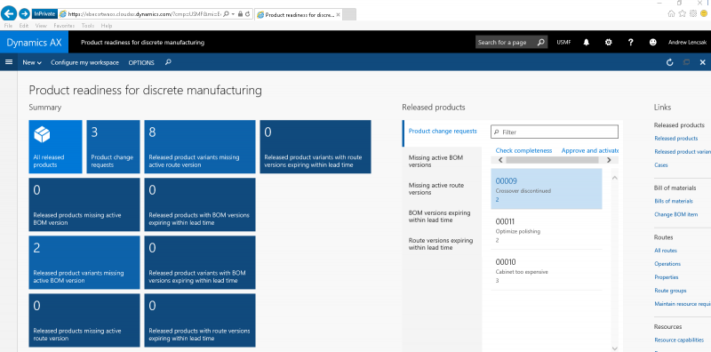Screen dimensions: 711x352
Task: Open the Change BOM item link
Action: click(x=675, y=214)
